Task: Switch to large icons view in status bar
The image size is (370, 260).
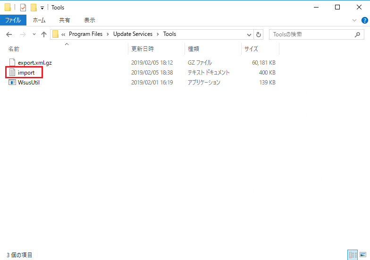Action: pos(362,255)
